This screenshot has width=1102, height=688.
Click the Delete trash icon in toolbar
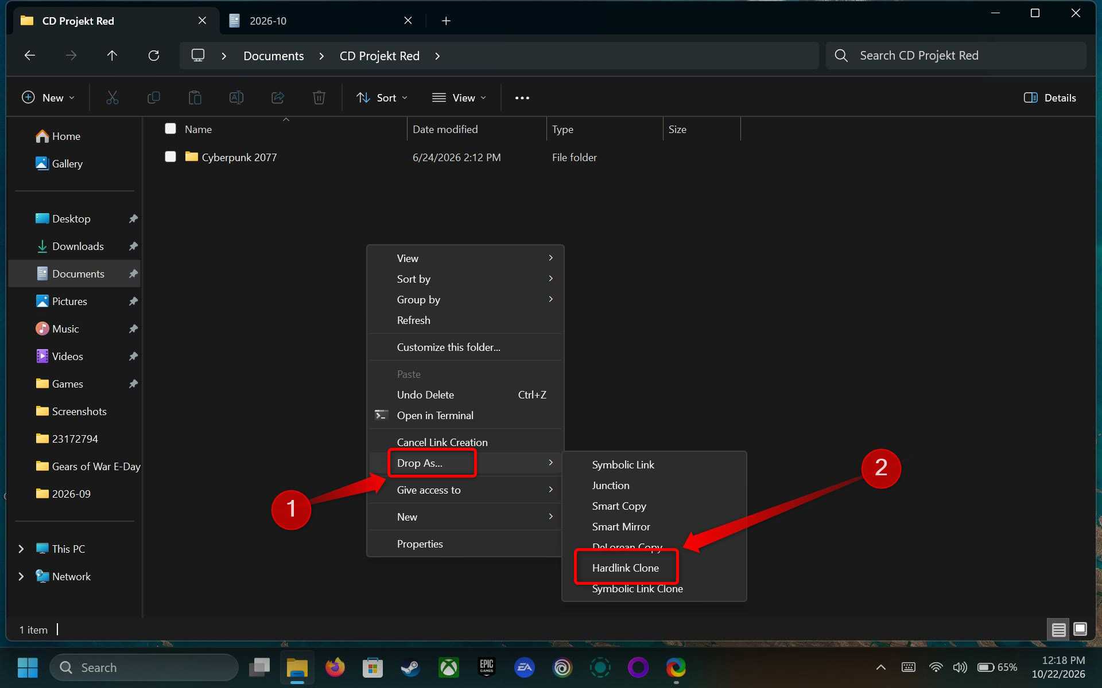[319, 98]
